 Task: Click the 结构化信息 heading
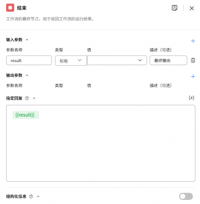click(x=16, y=196)
